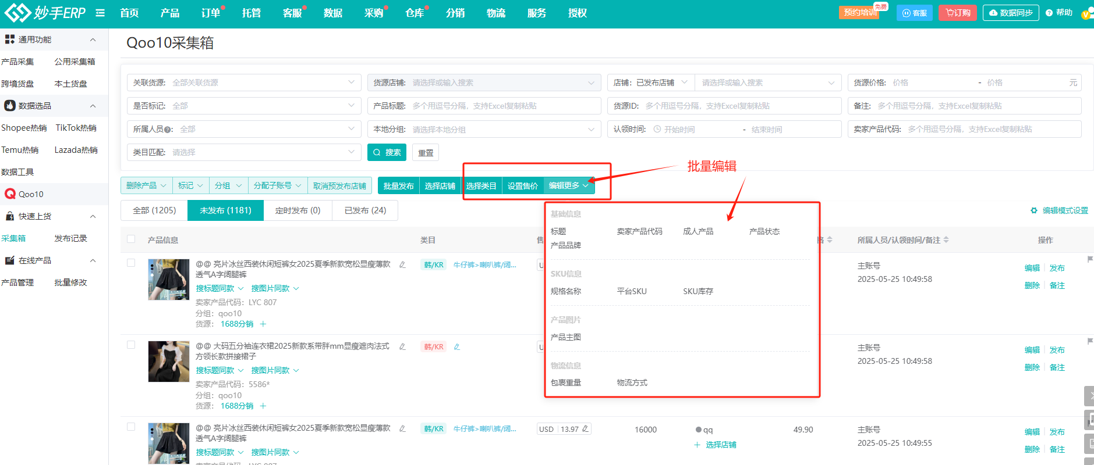Open 批量修改 in the sidebar
This screenshot has width=1094, height=465.
tap(70, 282)
